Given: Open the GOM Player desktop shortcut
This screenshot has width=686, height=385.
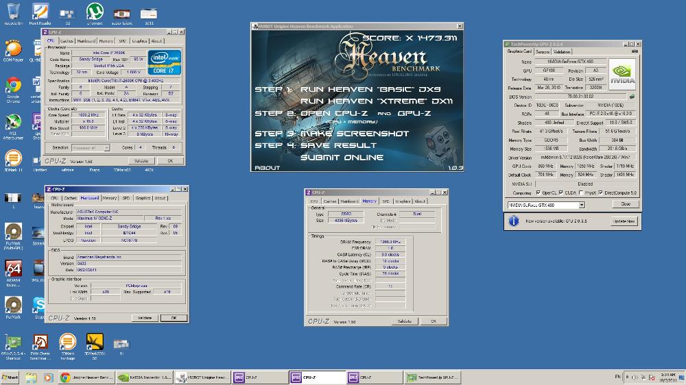Looking at the screenshot, I should 13,50.
